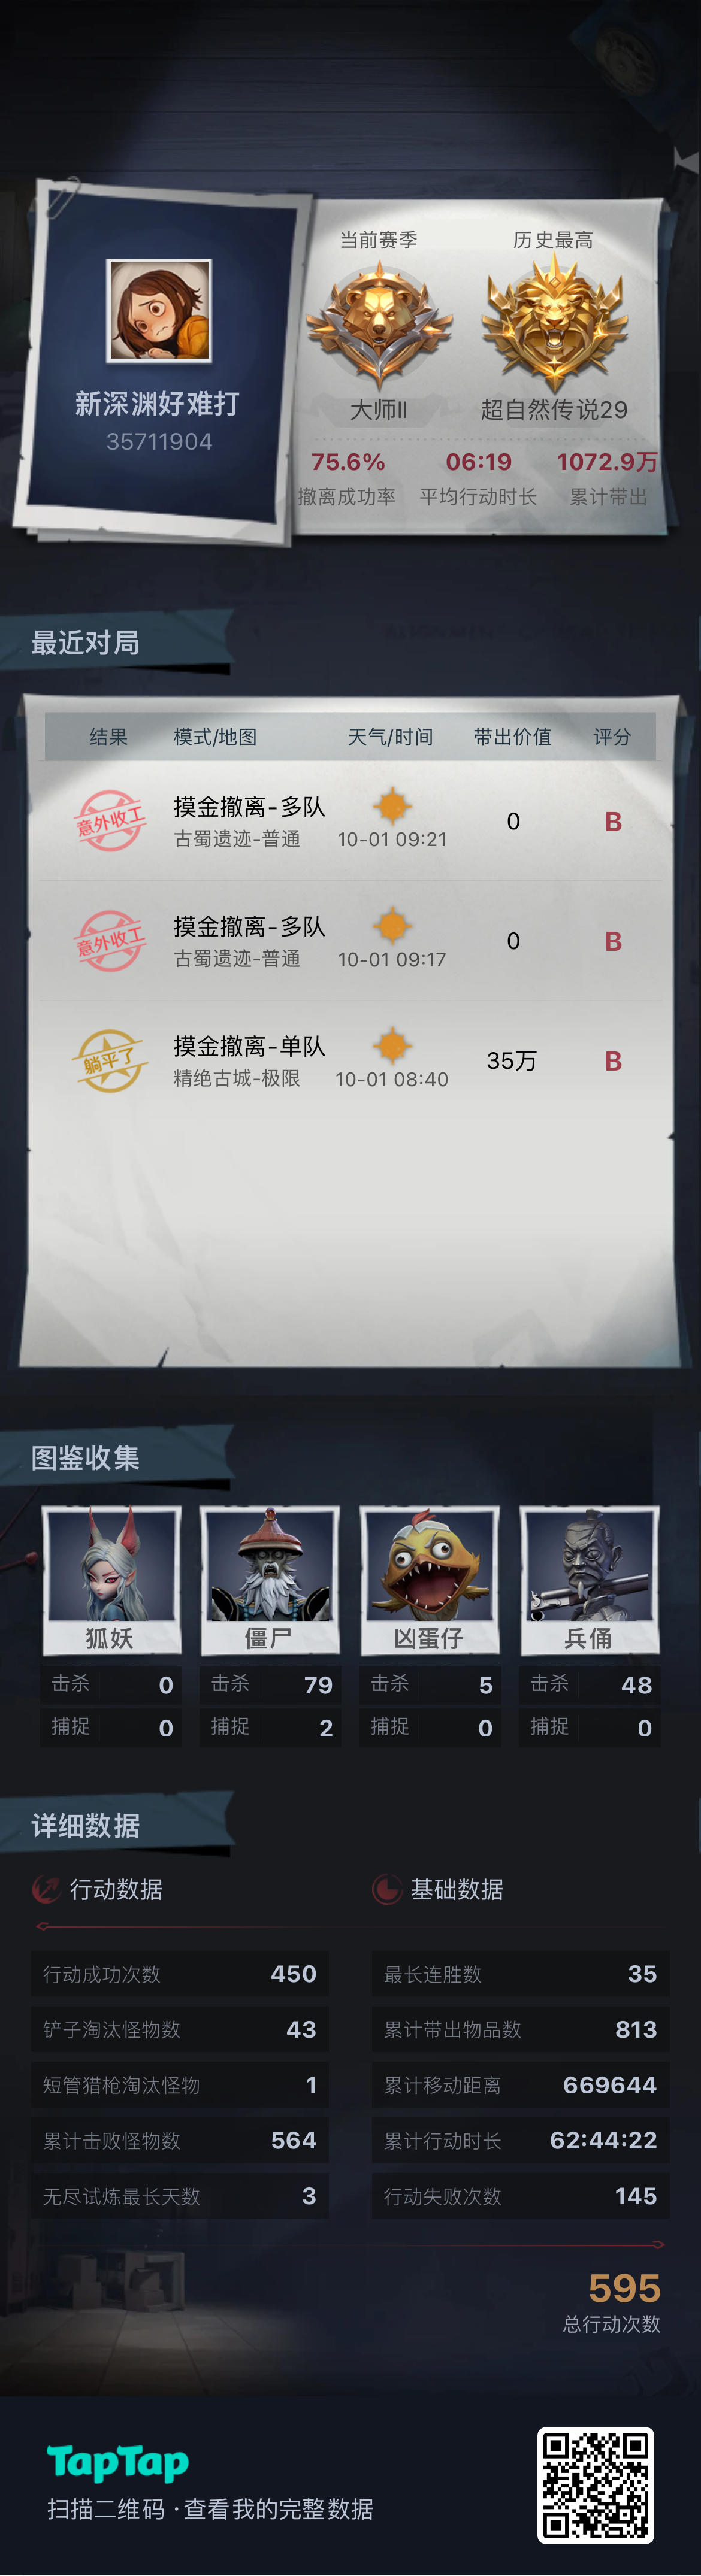Image resolution: width=701 pixels, height=2576 pixels.
Task: Click the 躺平了 gold stamp icon
Action: click(x=110, y=1061)
